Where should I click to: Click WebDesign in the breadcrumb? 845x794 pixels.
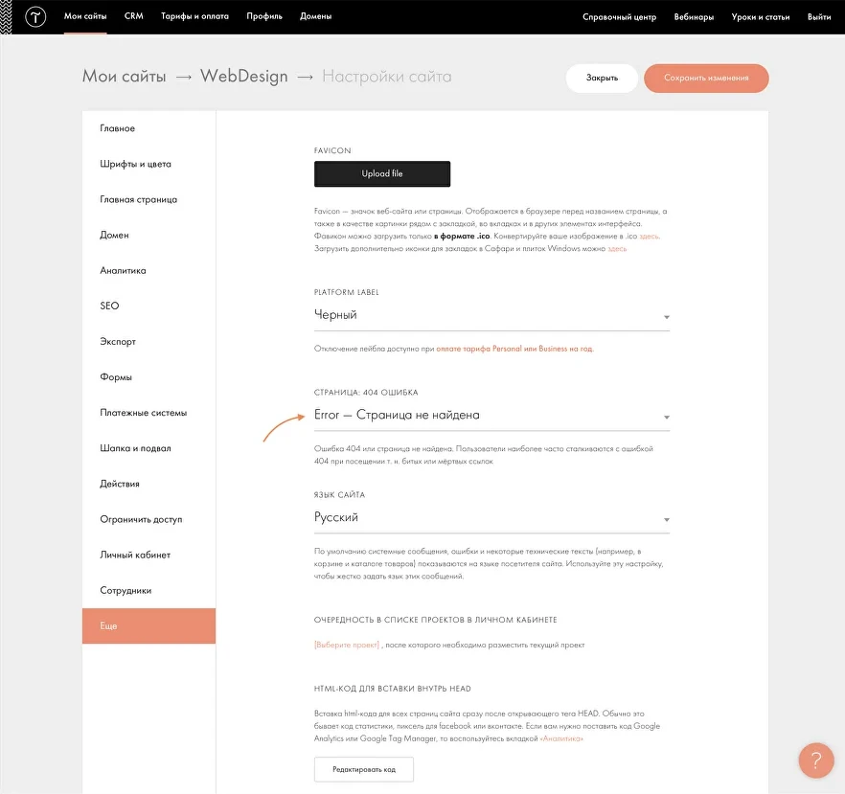(243, 78)
